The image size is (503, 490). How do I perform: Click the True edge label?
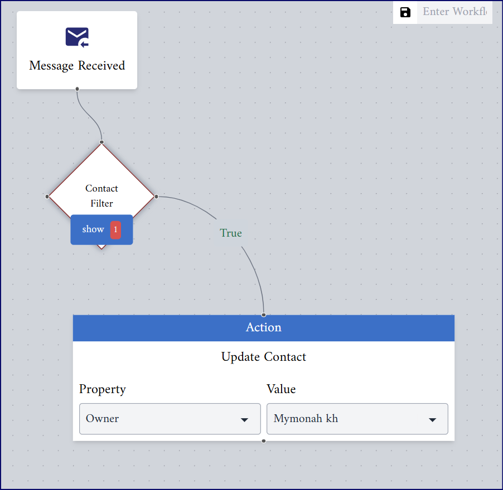tap(231, 233)
